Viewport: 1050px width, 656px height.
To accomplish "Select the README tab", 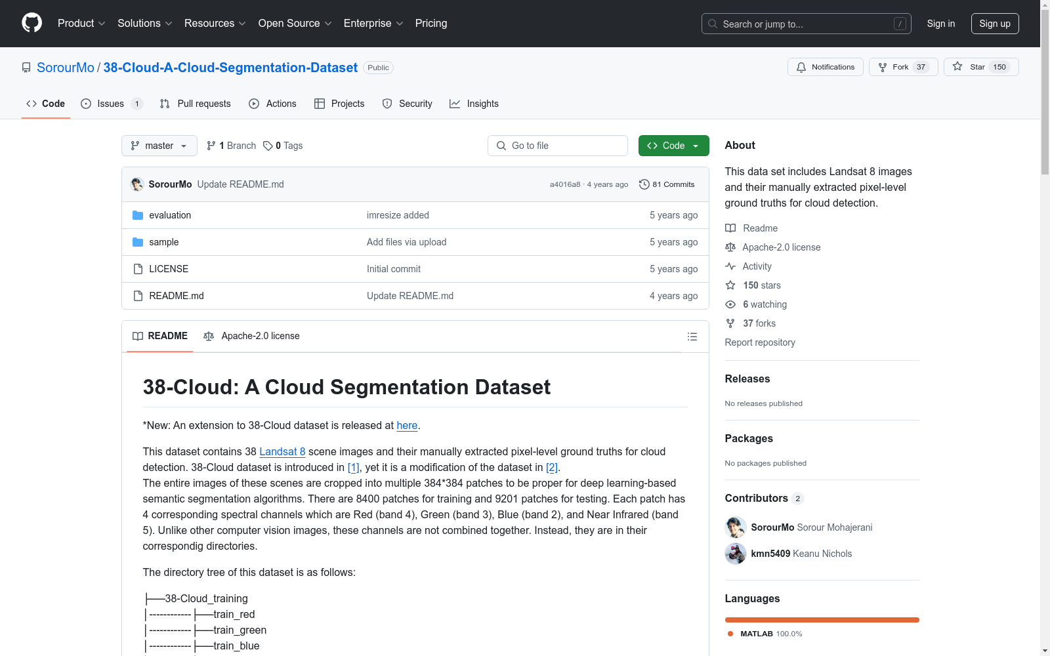I will point(160,337).
